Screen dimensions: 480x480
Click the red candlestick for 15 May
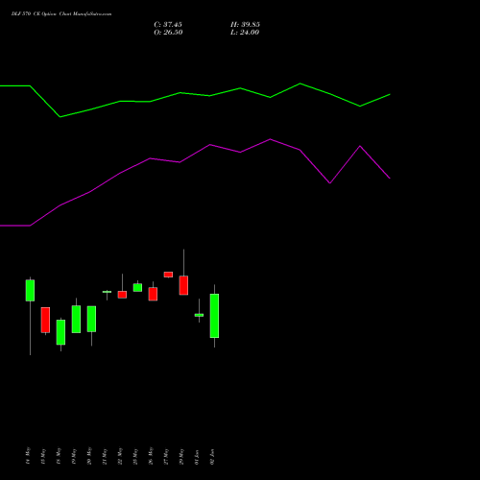point(45,320)
